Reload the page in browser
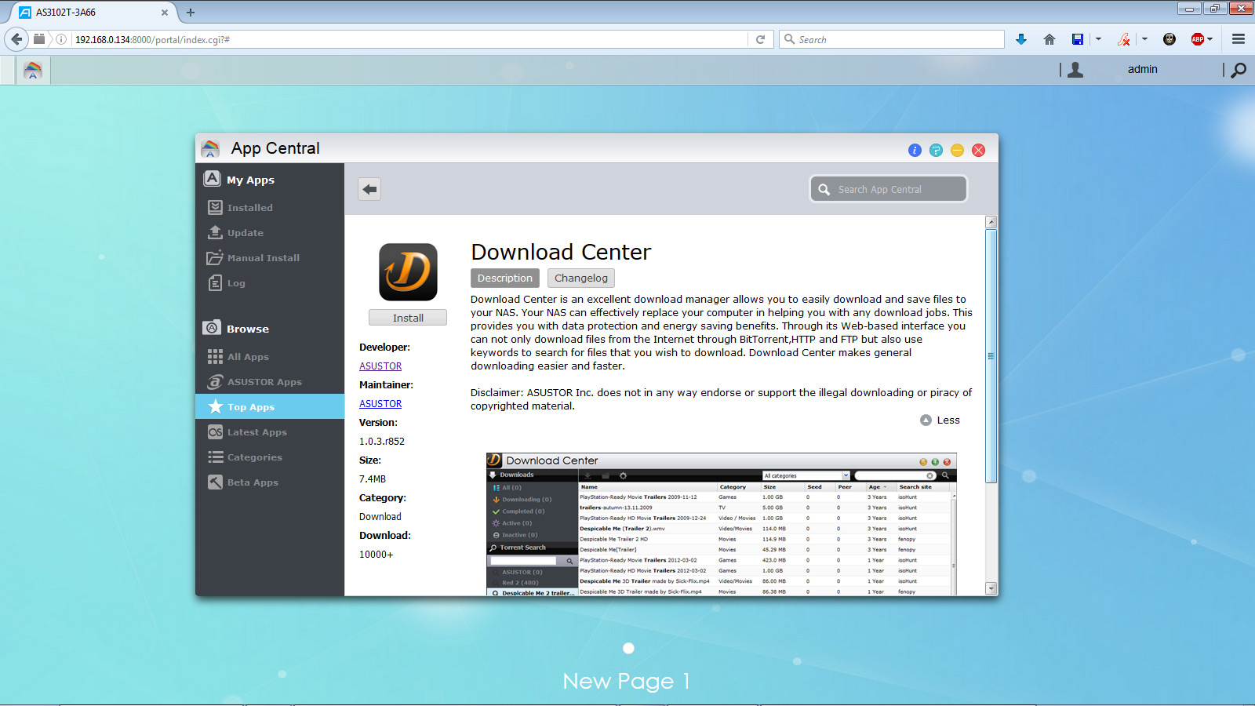Image resolution: width=1255 pixels, height=706 pixels. click(760, 39)
